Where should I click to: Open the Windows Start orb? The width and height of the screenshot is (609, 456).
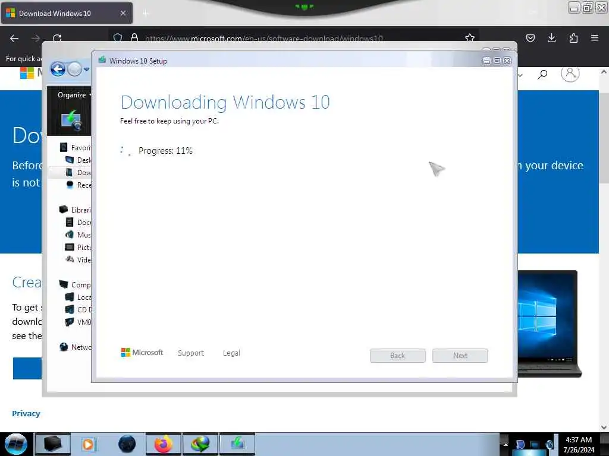pos(15,444)
